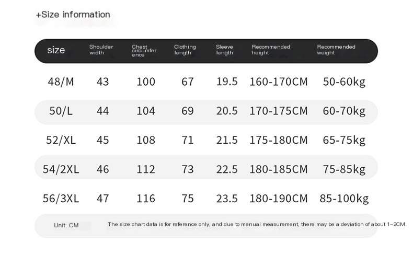The width and height of the screenshot is (413, 255).
Task: Click the Shoulder width column header
Action: (x=101, y=50)
